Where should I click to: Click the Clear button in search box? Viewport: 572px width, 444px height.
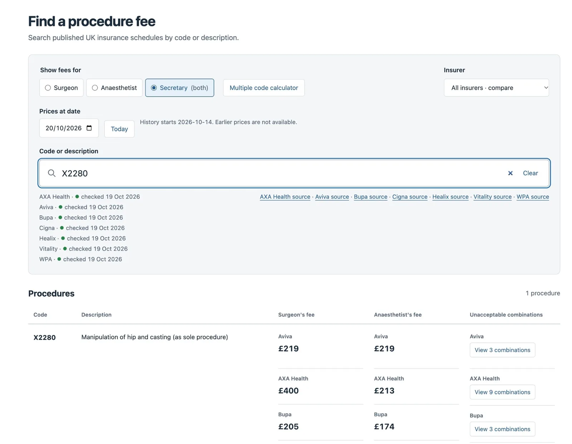click(530, 173)
